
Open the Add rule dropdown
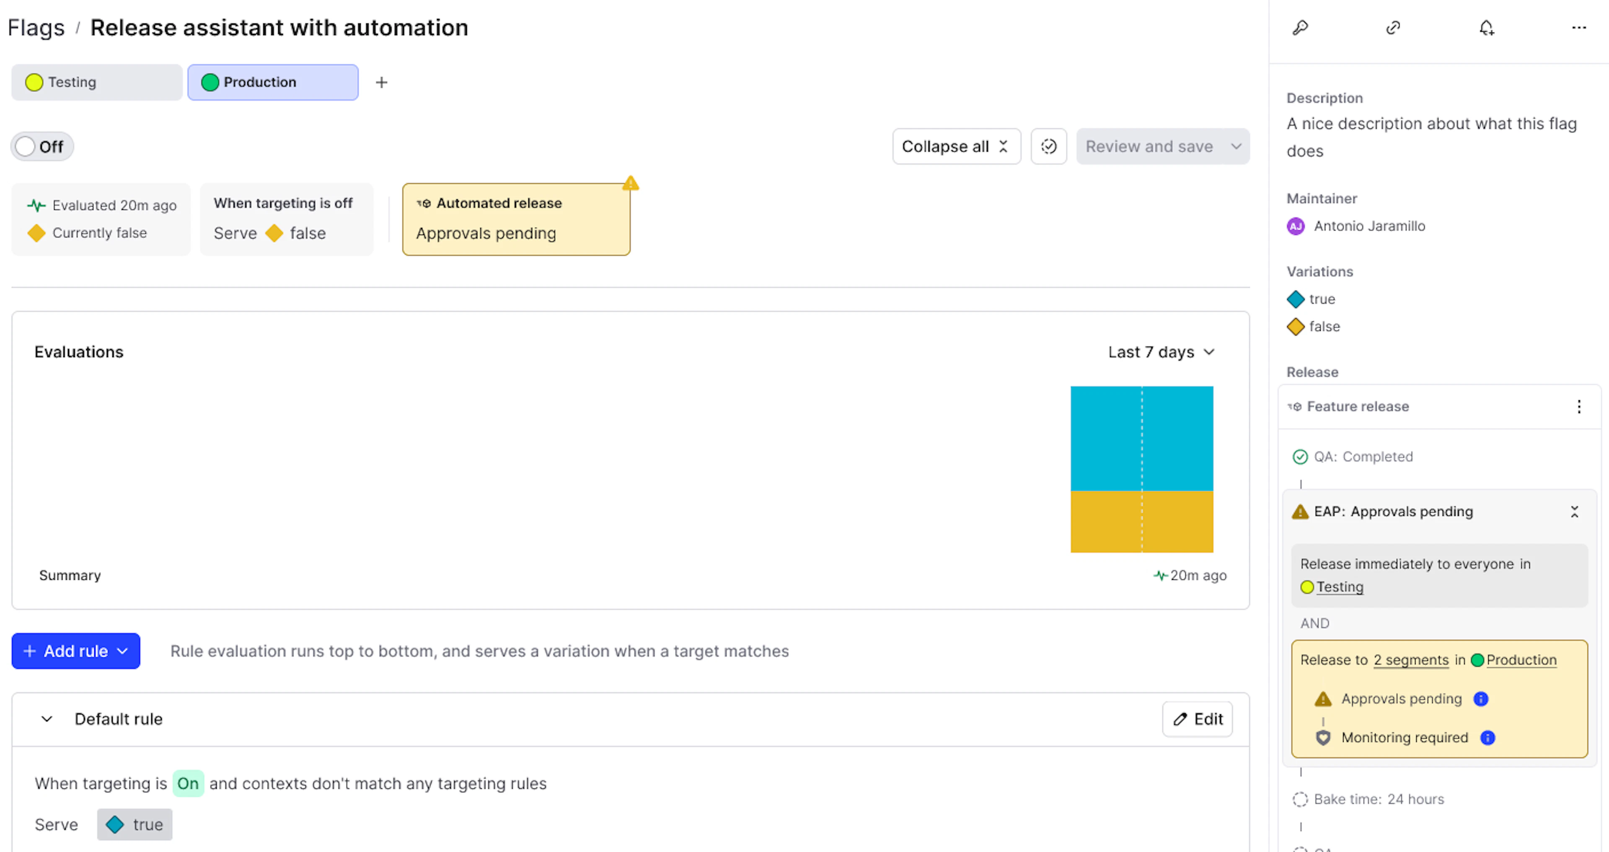click(75, 651)
